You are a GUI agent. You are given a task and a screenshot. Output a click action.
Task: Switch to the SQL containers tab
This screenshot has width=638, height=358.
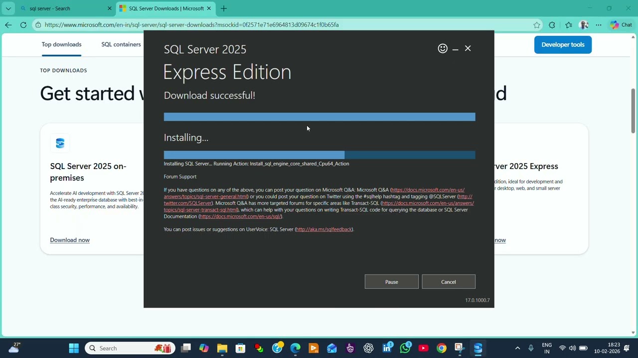(121, 44)
